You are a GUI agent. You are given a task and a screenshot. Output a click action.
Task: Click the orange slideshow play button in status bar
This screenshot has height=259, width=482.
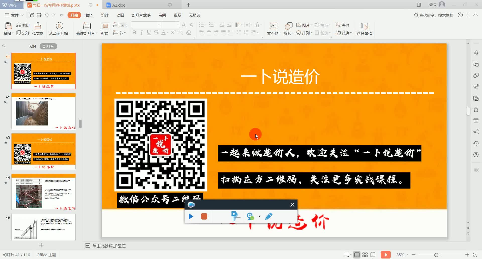386,255
